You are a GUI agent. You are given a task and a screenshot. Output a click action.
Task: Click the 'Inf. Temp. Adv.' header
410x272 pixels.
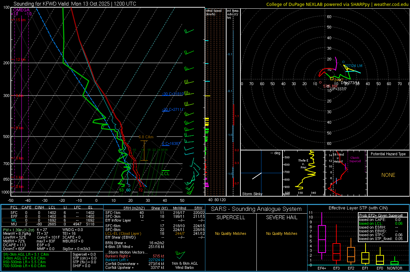click(233, 14)
